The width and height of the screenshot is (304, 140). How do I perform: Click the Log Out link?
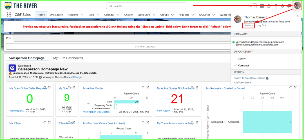point(261,26)
